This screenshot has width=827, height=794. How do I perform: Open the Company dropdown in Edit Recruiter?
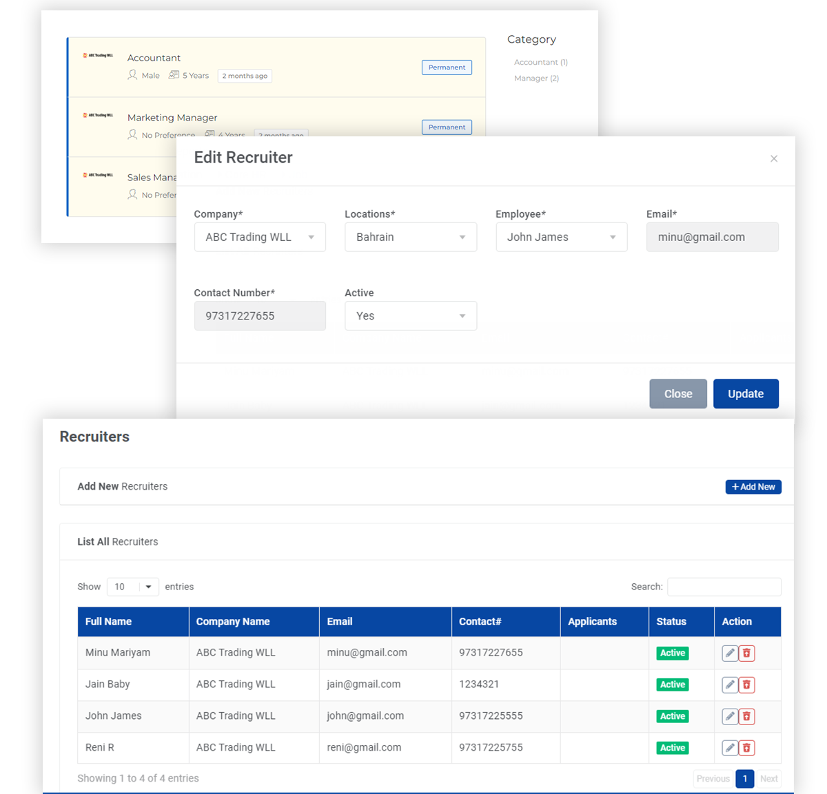pyautogui.click(x=260, y=237)
